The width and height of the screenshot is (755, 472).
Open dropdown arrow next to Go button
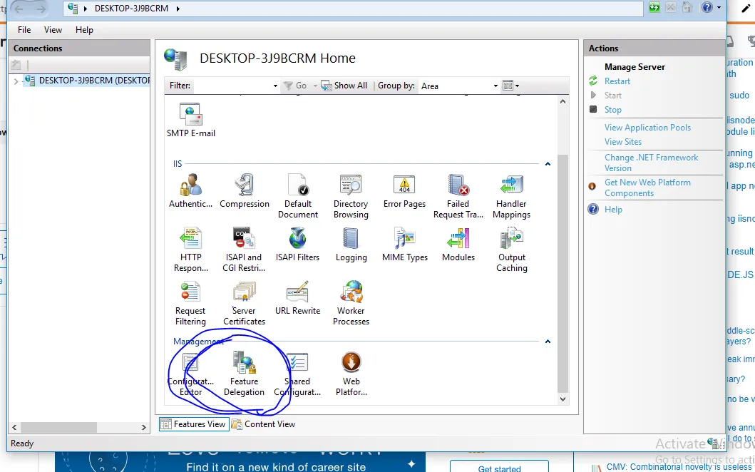coord(315,86)
